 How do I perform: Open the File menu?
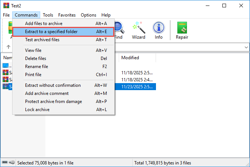pyautogui.click(x=6, y=15)
